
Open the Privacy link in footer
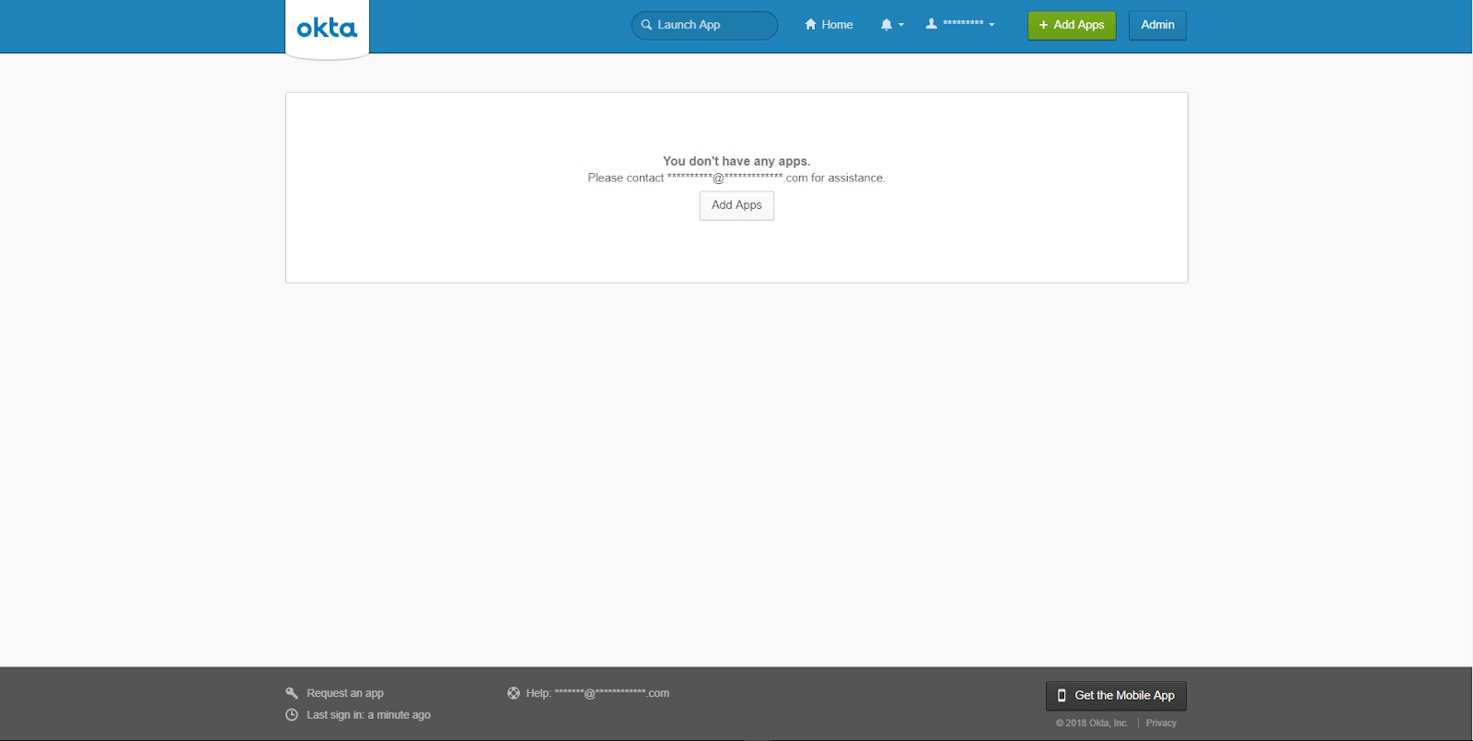click(1161, 724)
